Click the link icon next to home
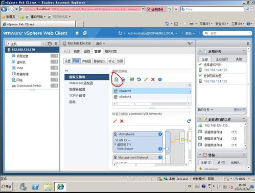Image resolution: width=255 pixels, height=193 pixels. coord(85,33)
